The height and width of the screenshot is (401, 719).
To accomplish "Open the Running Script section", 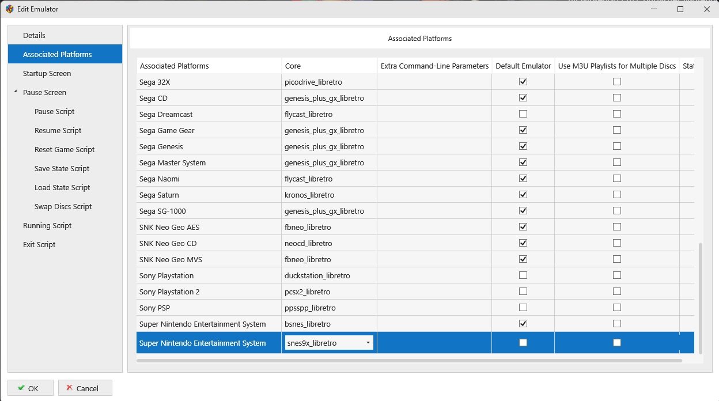I will (x=65, y=225).
